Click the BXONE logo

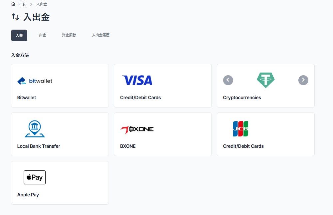137,130
